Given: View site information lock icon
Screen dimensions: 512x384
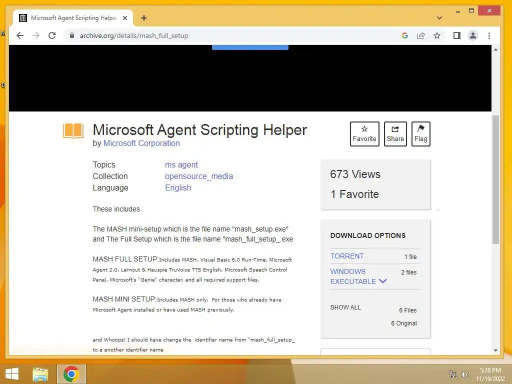Looking at the screenshot, I should (72, 35).
